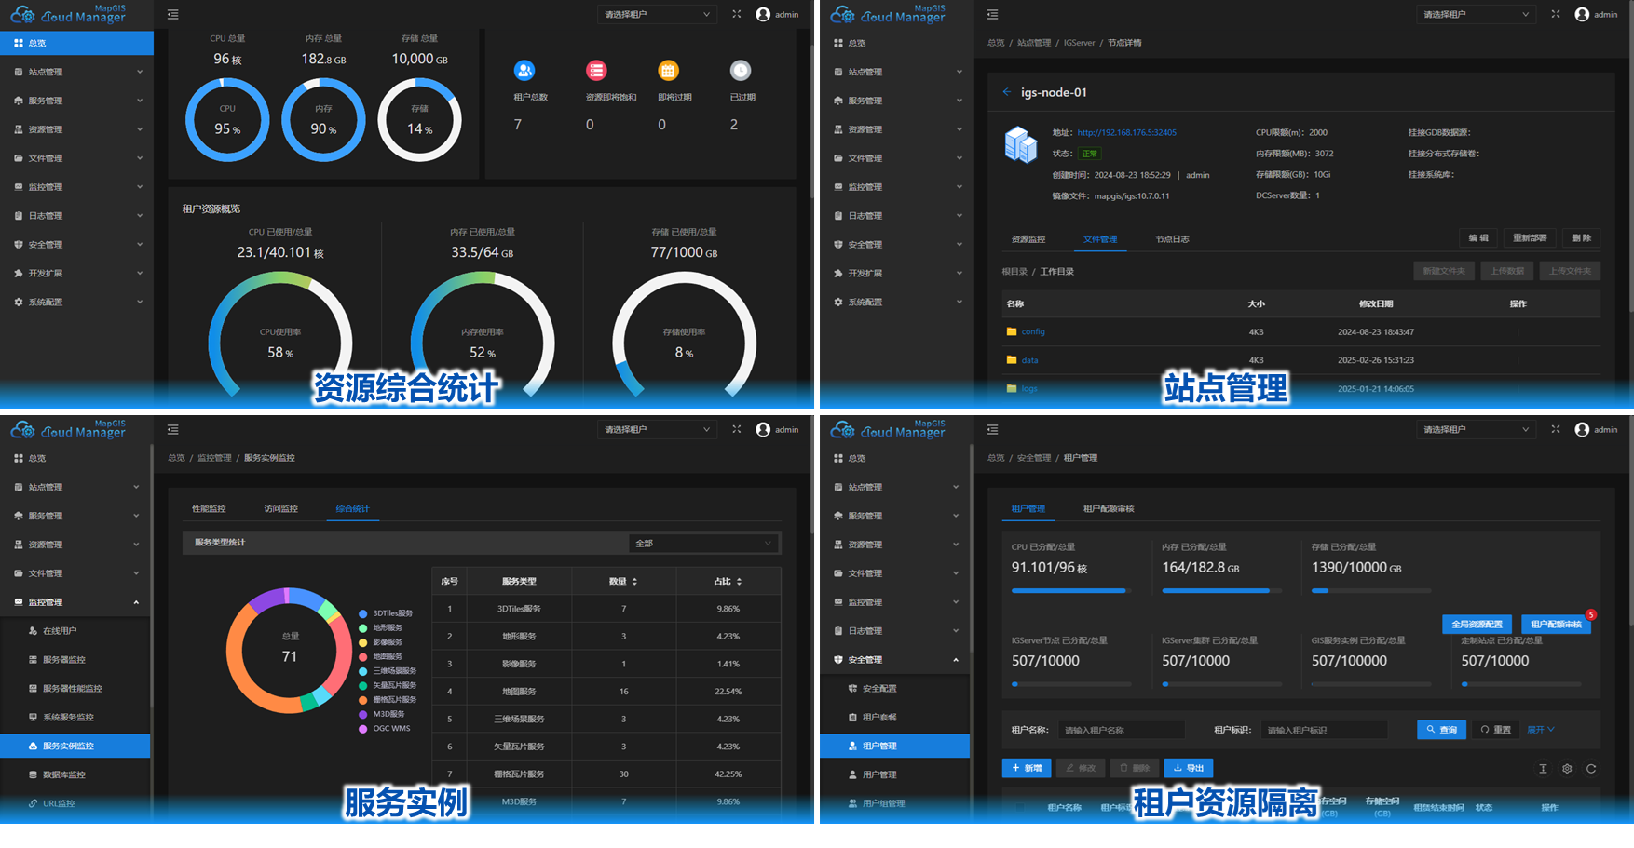This screenshot has height=848, width=1634.
Task: Open the node address link http://192.168.176.5:32405
Action: 1126,132
